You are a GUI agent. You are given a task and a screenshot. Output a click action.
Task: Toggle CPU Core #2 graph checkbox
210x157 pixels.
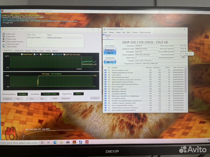pyautogui.click(x=52, y=54)
